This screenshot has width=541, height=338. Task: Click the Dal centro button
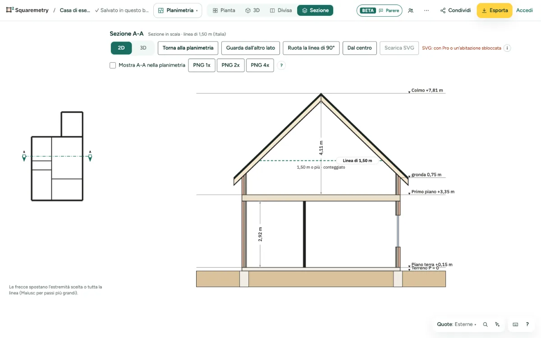(360, 48)
